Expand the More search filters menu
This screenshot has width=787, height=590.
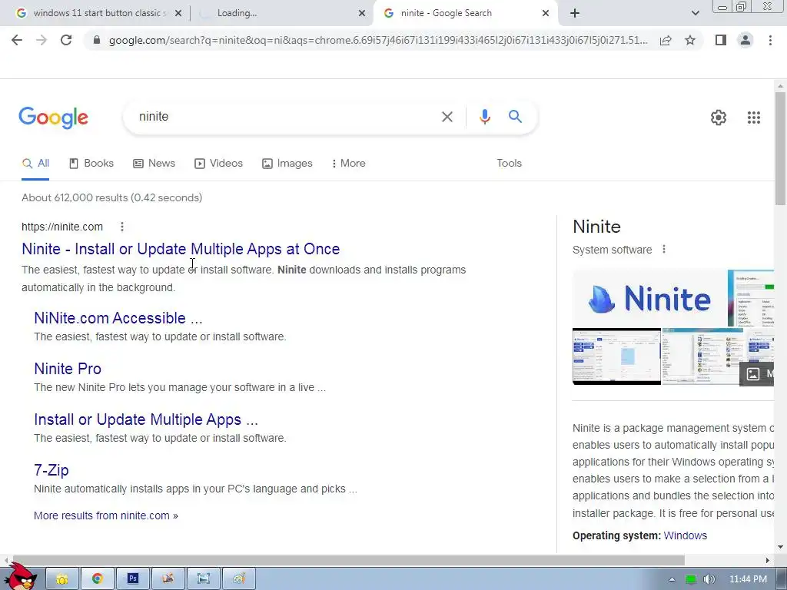[348, 164]
